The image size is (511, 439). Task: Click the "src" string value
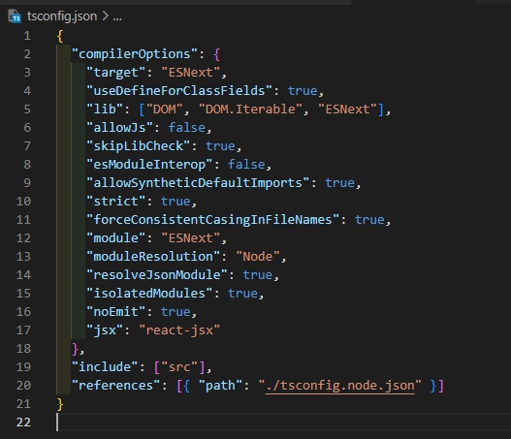[x=179, y=367]
